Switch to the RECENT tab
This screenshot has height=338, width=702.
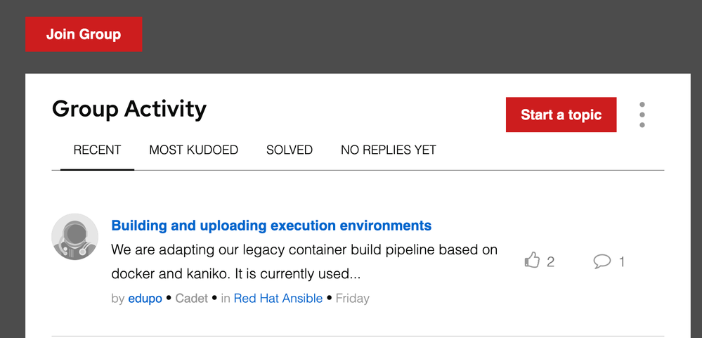pyautogui.click(x=97, y=150)
